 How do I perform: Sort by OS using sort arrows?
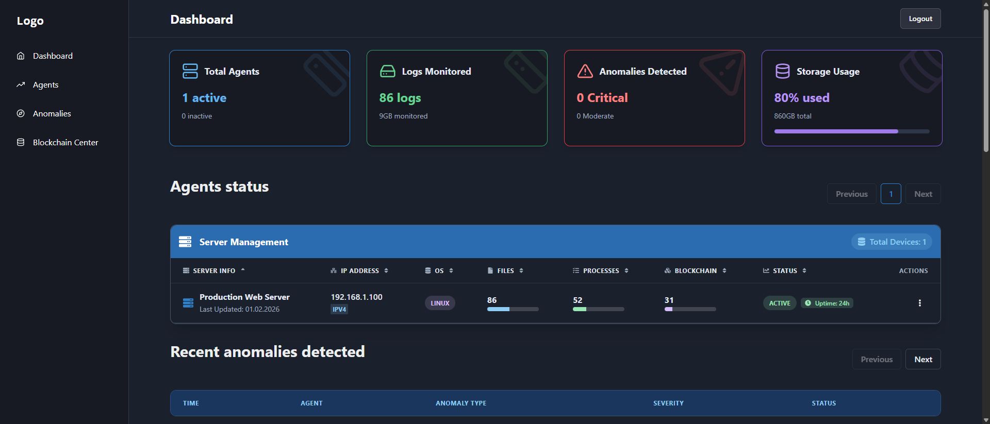click(451, 270)
